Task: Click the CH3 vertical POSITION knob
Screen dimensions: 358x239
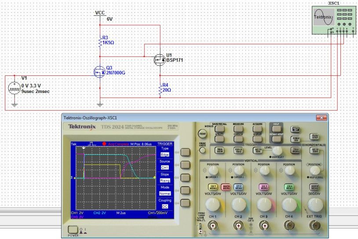Action: tap(264, 171)
